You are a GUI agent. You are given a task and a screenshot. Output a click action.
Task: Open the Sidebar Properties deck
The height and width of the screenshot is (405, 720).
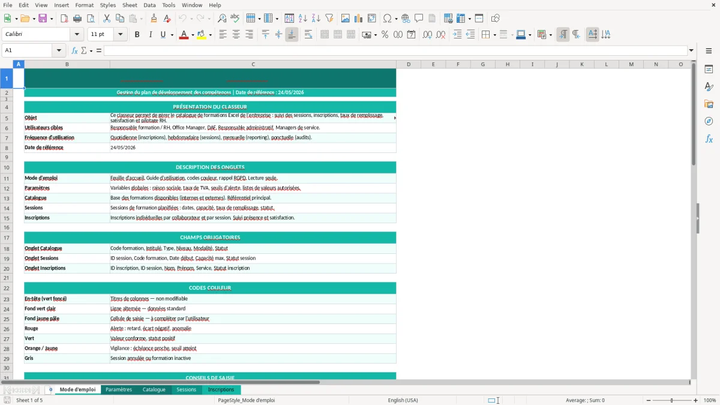(x=709, y=70)
